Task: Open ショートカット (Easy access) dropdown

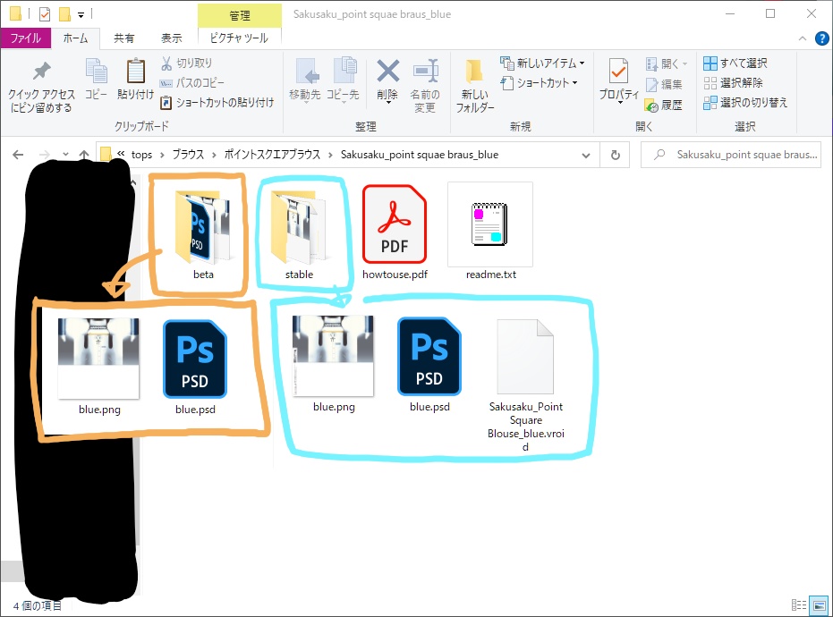Action: (x=540, y=83)
